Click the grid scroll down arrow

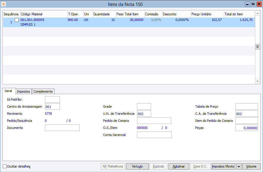click(257, 81)
